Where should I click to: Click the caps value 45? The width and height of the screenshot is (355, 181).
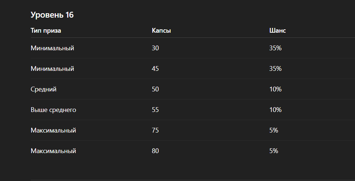pos(155,69)
